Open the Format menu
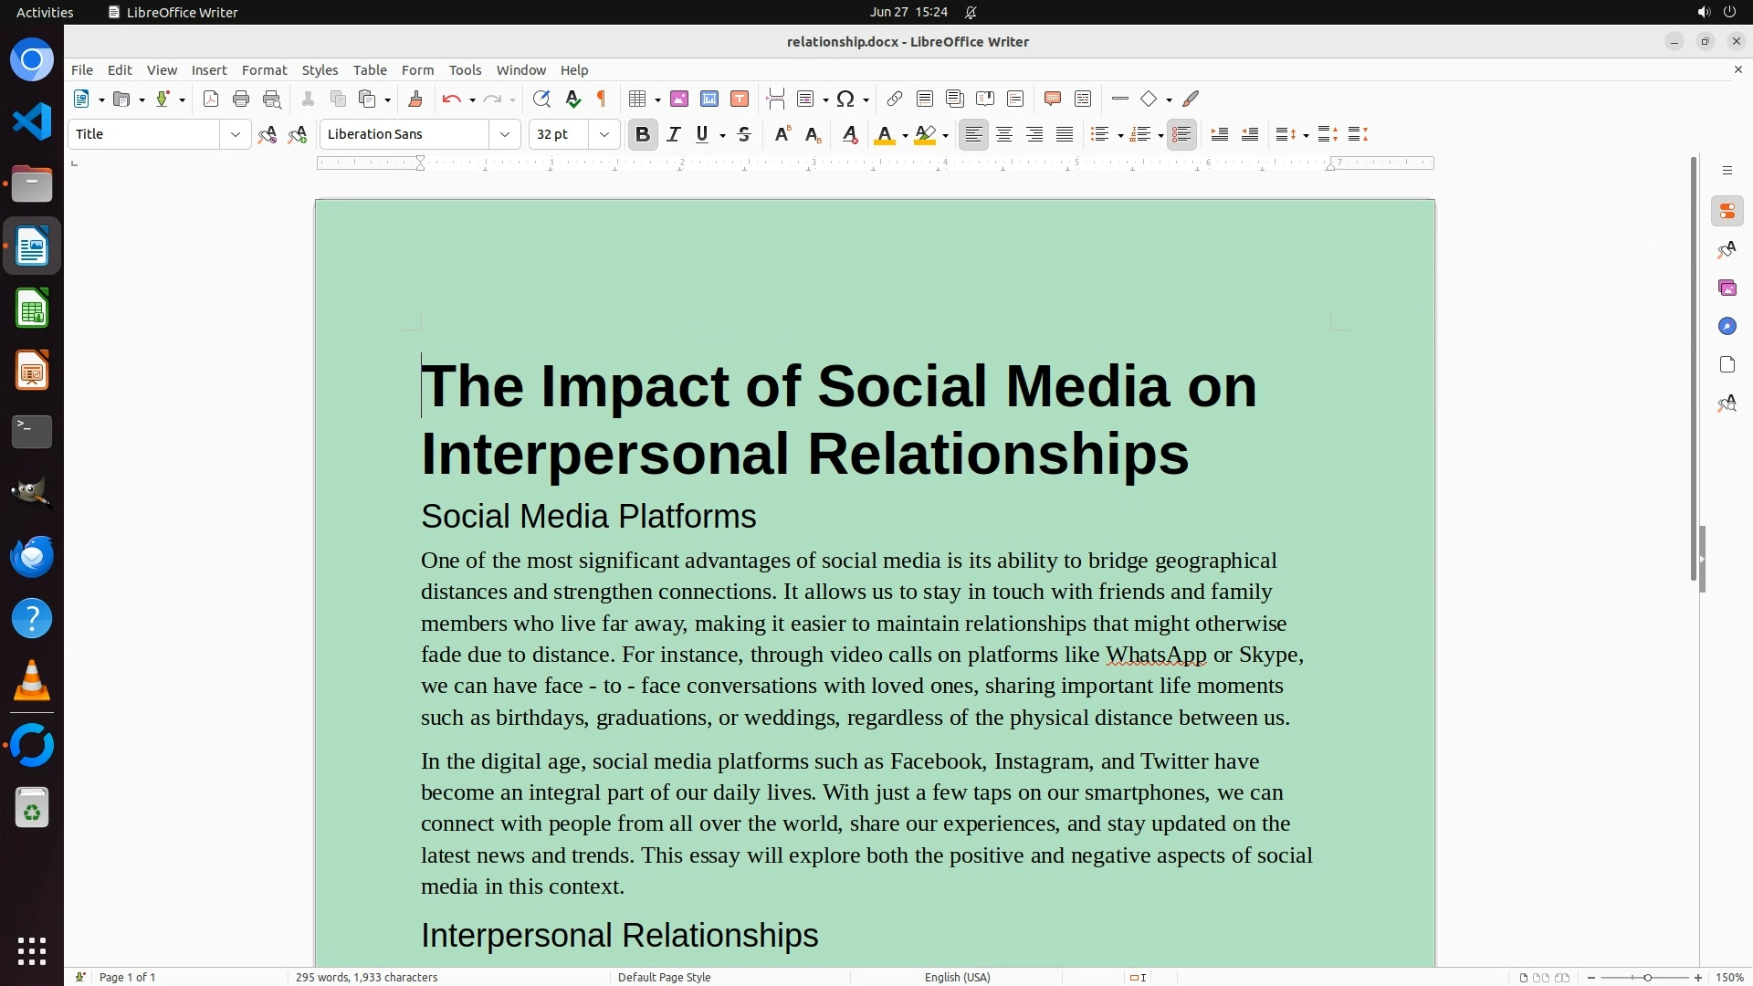The image size is (1753, 986). point(264,69)
